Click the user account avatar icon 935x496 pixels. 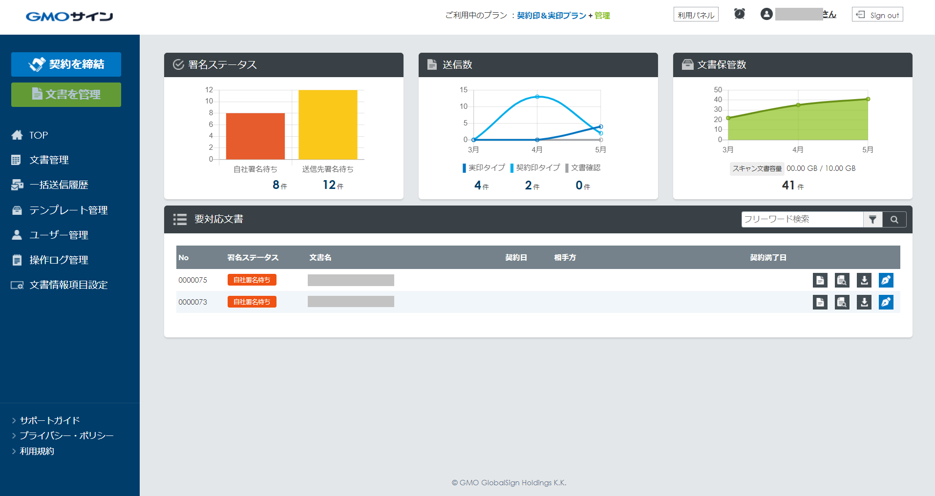tap(766, 14)
